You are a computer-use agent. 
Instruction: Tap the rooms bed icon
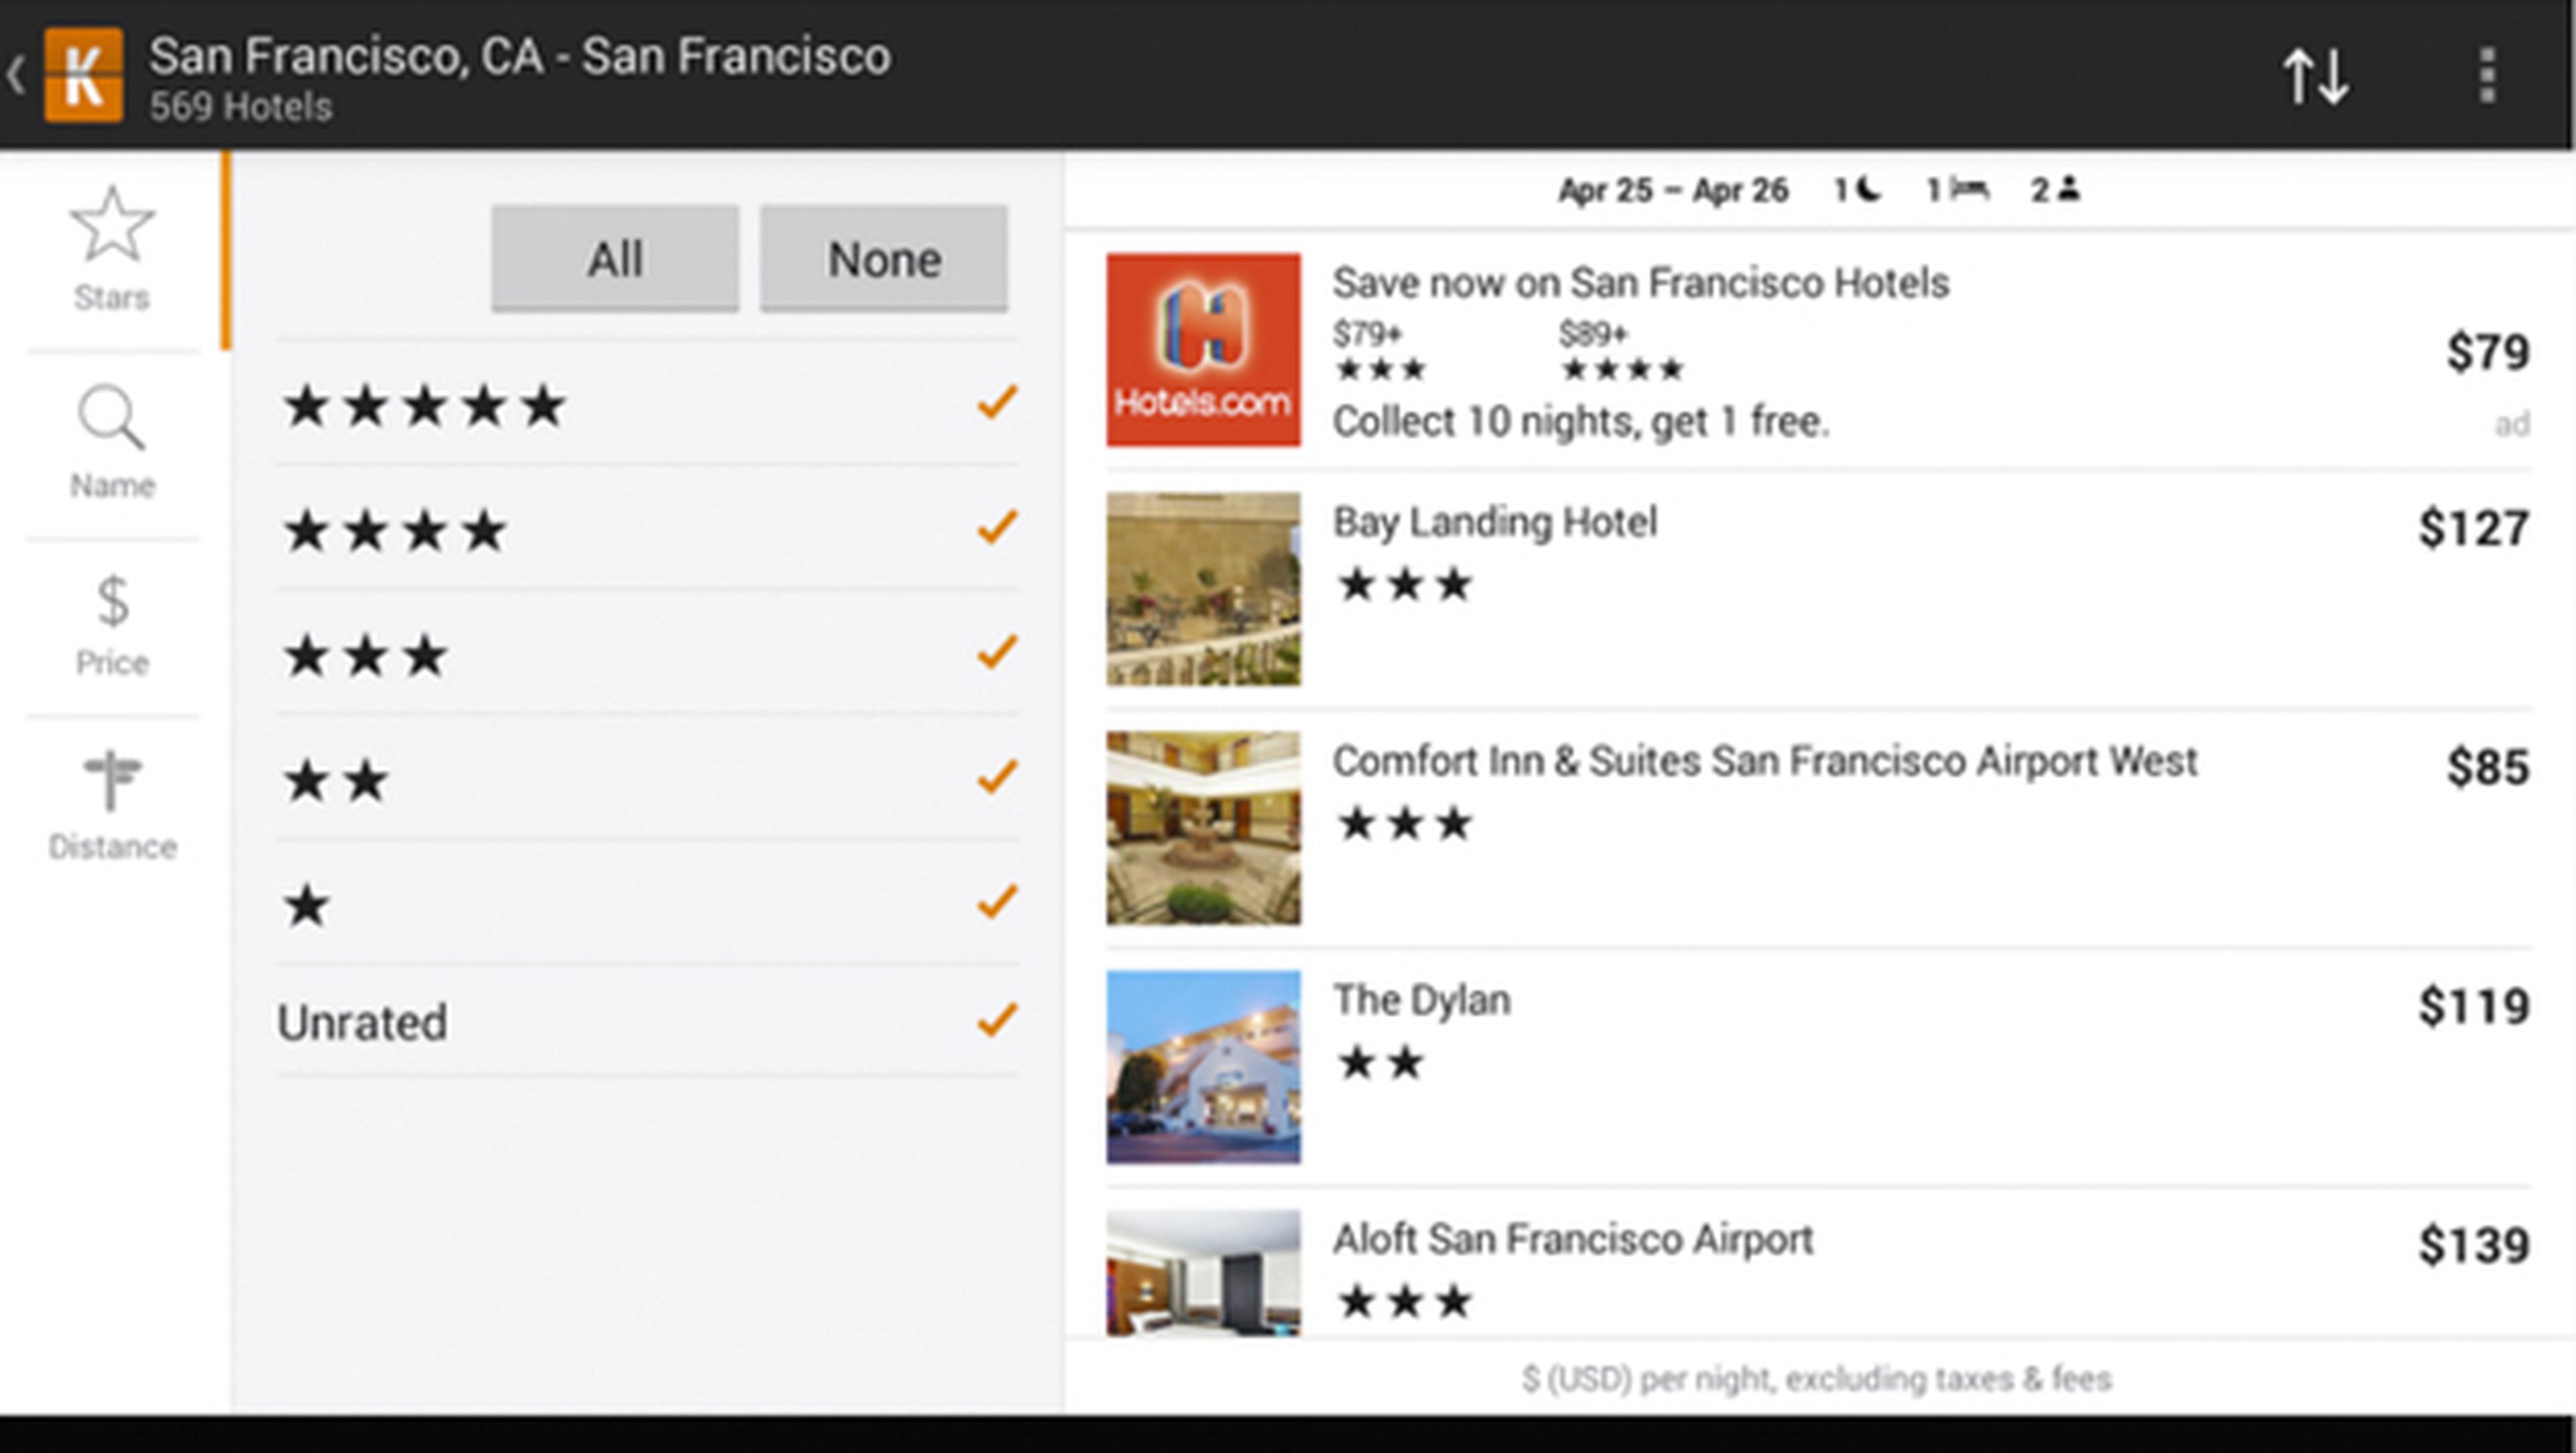(1969, 188)
